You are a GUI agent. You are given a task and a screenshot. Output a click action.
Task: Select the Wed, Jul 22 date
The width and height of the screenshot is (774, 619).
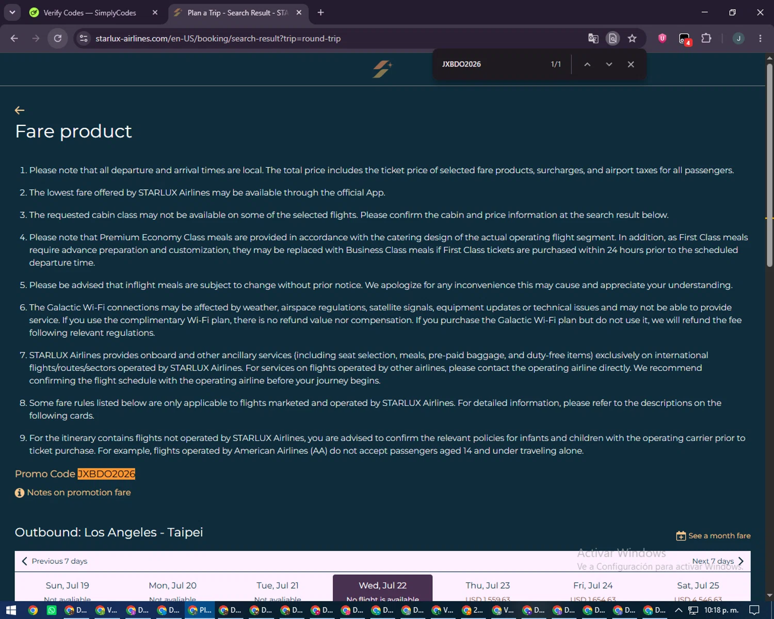383,589
